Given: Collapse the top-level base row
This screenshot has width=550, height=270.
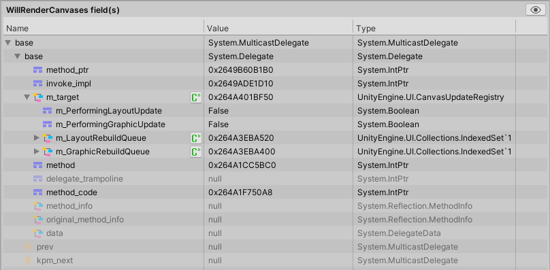Looking at the screenshot, I should coord(8,43).
